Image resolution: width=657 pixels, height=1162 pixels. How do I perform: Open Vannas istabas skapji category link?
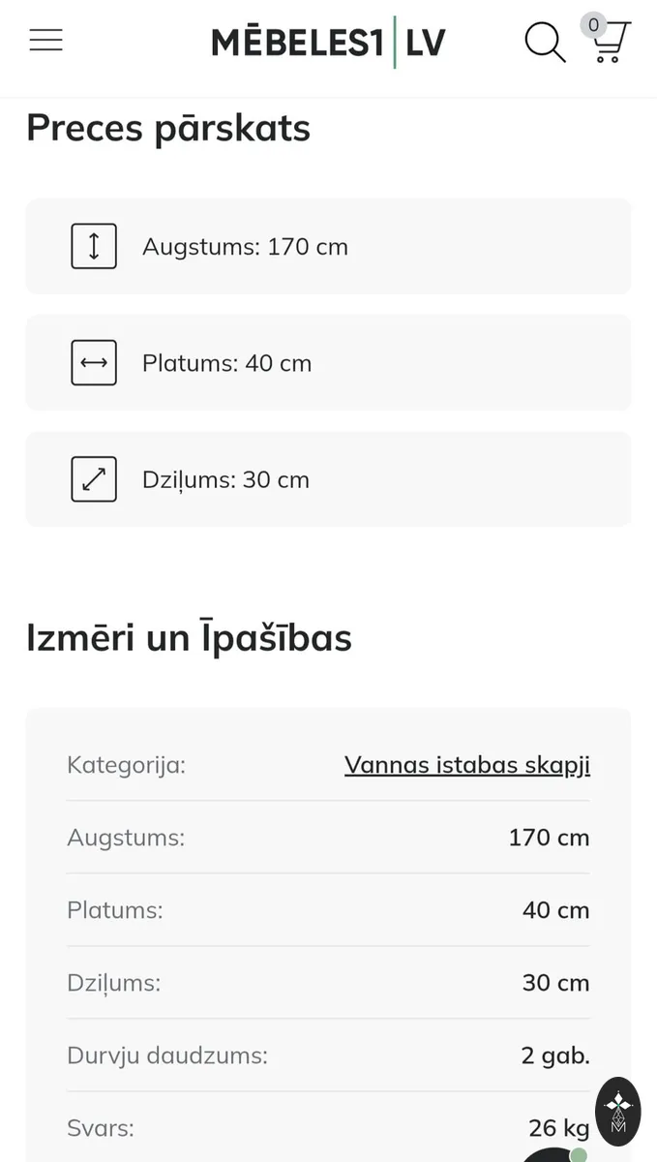tap(467, 765)
